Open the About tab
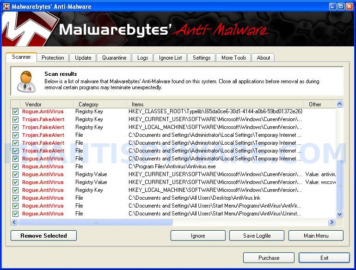 point(263,58)
